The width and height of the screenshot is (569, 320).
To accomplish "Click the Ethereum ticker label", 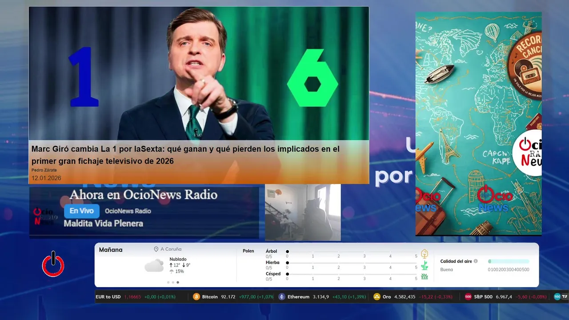I will click(x=298, y=297).
